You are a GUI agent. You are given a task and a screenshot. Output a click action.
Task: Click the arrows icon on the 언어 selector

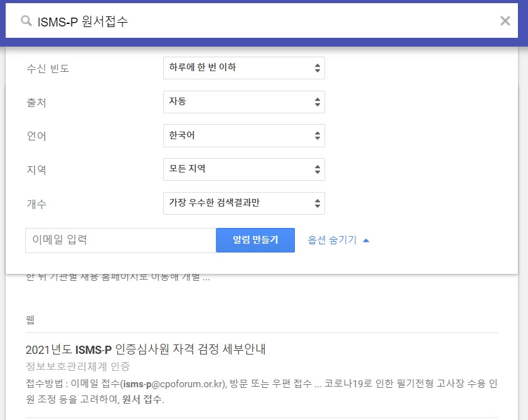(x=318, y=135)
